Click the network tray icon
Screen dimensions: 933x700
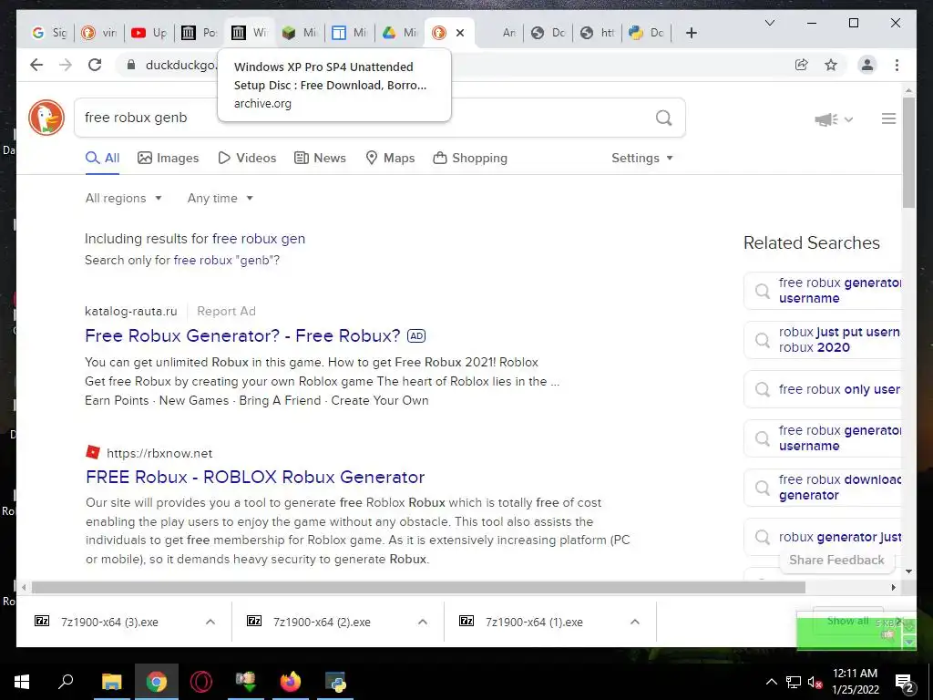(793, 682)
